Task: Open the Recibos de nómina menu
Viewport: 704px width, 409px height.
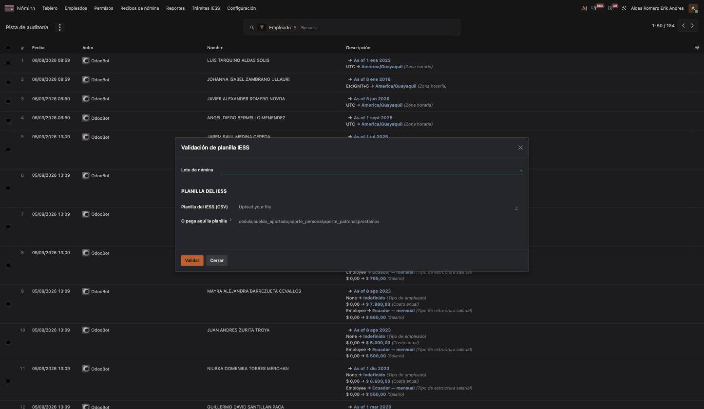Action: click(140, 8)
